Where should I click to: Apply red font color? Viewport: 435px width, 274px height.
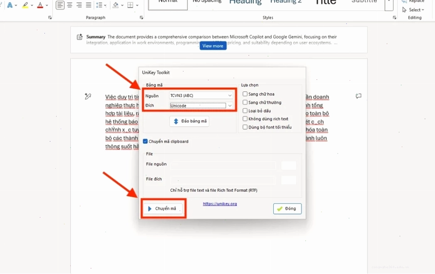pyautogui.click(x=40, y=5)
